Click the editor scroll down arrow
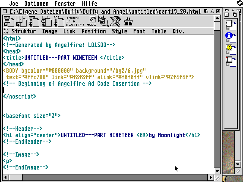The height and width of the screenshot is (182, 243). 217,171
